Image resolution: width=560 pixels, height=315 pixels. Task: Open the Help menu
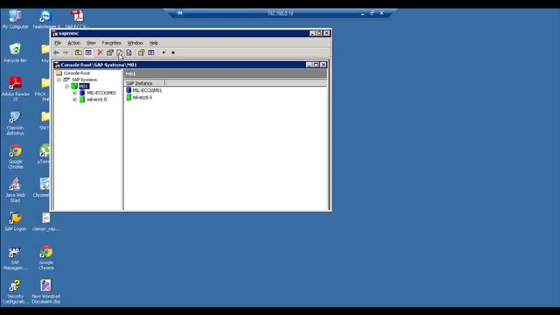click(154, 43)
